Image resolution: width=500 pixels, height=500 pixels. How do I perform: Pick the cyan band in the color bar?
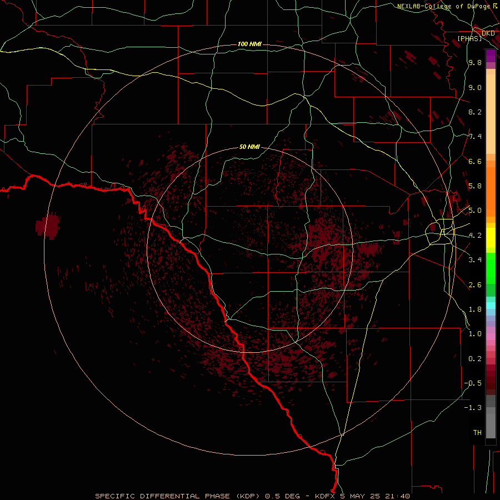tap(491, 306)
